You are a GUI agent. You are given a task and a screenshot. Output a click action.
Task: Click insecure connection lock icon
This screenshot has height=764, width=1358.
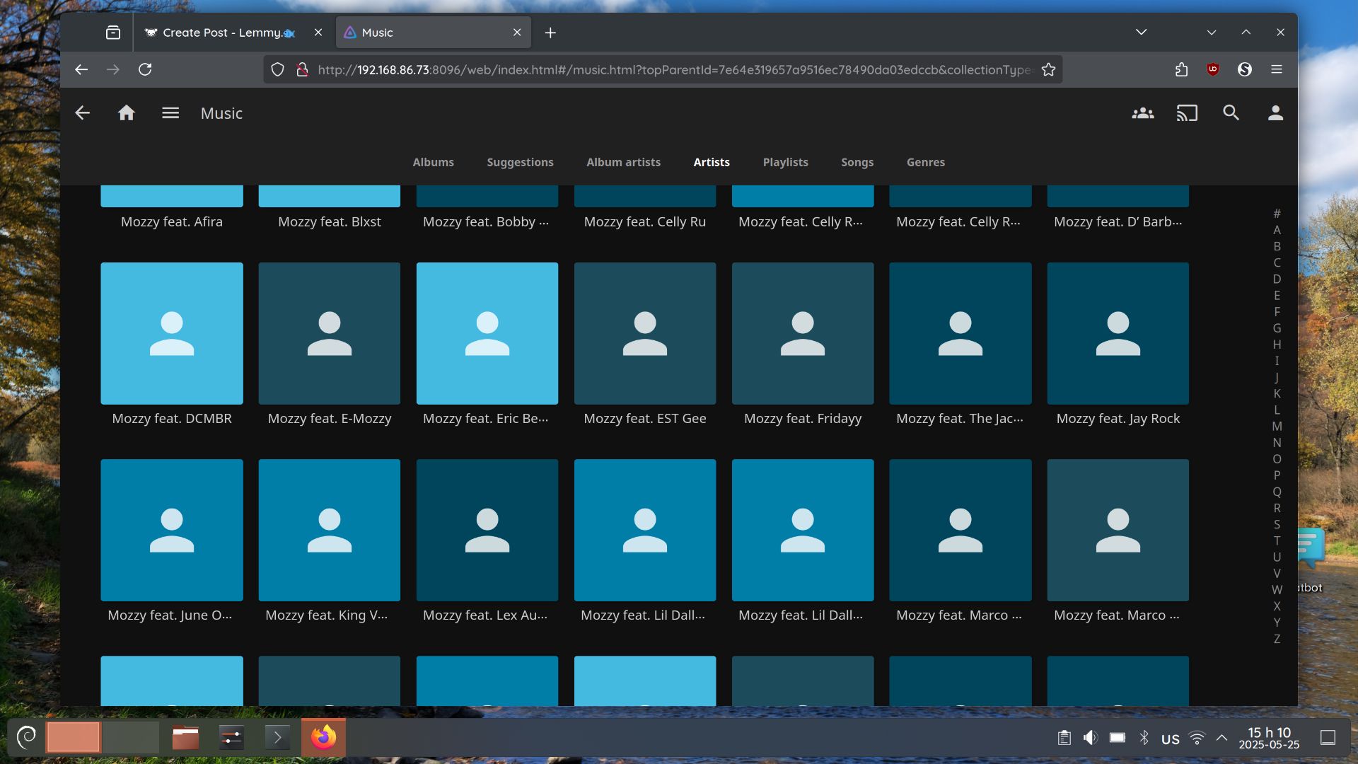click(302, 69)
